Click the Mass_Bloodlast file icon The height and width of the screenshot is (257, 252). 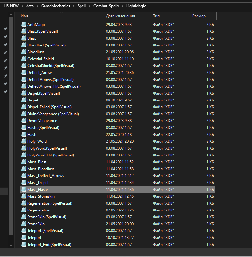point(24,169)
